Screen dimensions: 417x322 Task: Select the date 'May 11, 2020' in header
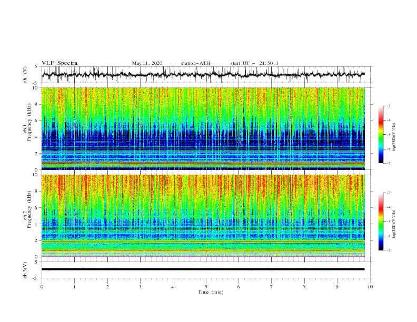point(147,63)
